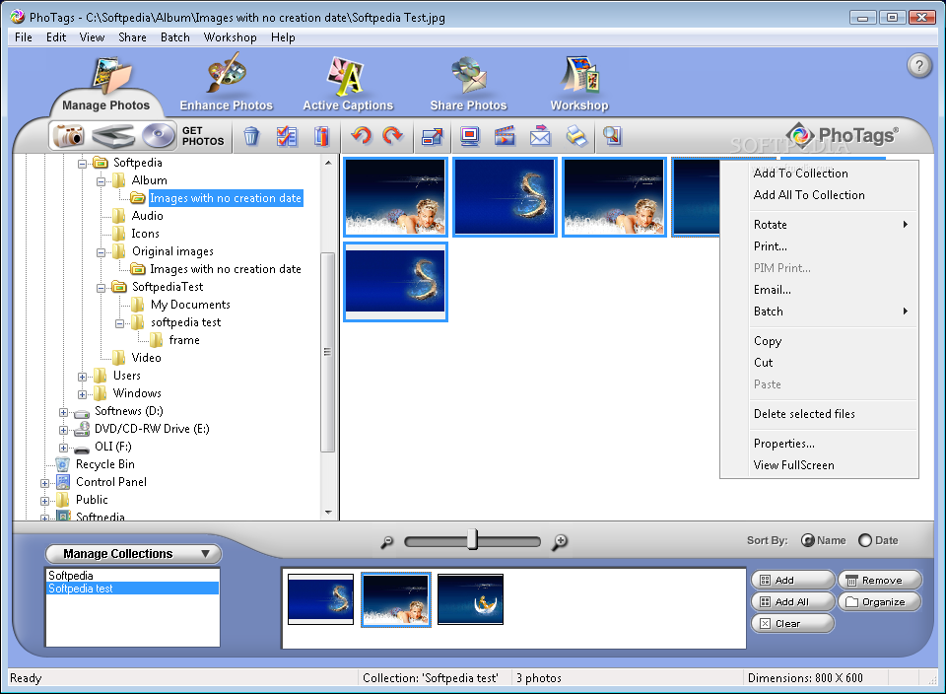This screenshot has width=946, height=694.
Task: Collapse the softpedia test subfolder
Action: click(119, 323)
